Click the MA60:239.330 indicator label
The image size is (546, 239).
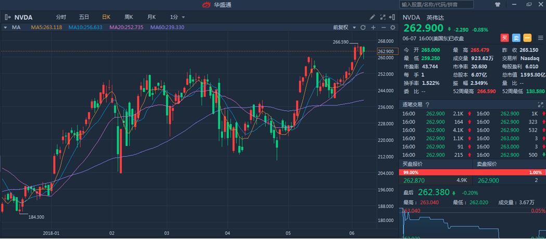tap(167, 28)
